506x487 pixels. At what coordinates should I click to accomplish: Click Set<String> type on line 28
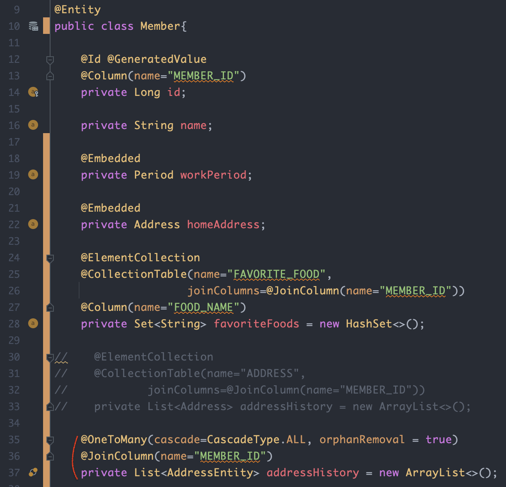click(170, 324)
